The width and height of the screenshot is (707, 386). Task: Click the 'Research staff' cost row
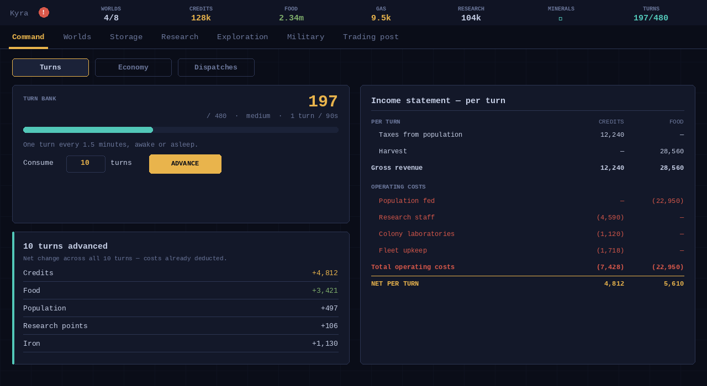(x=527, y=218)
